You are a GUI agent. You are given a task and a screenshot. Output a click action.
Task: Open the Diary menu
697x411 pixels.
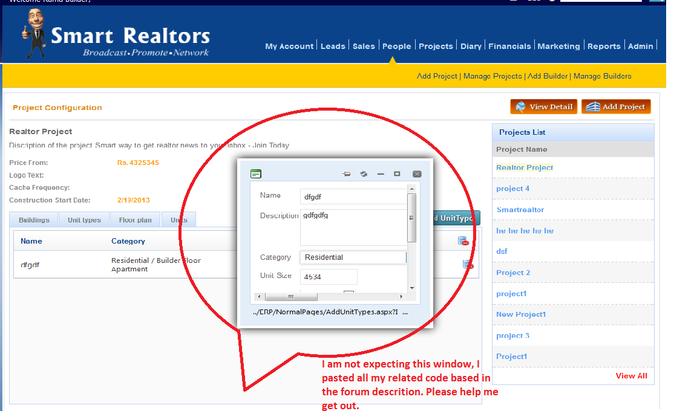(x=471, y=46)
